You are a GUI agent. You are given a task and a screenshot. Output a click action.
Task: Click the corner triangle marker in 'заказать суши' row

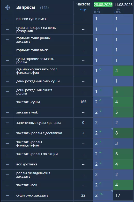(x=112, y=98)
